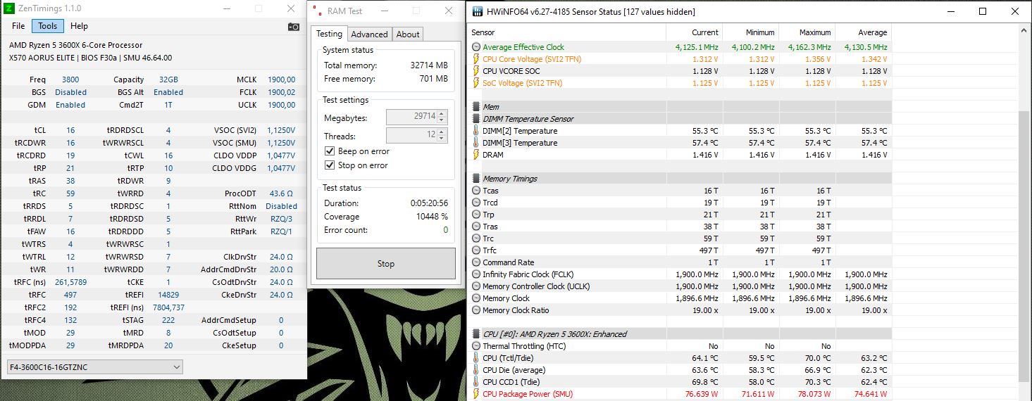The height and width of the screenshot is (401, 1032).
Task: Click the Threads spinner arrows
Action: coord(442,135)
